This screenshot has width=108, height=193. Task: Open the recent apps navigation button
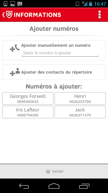click(84, 186)
